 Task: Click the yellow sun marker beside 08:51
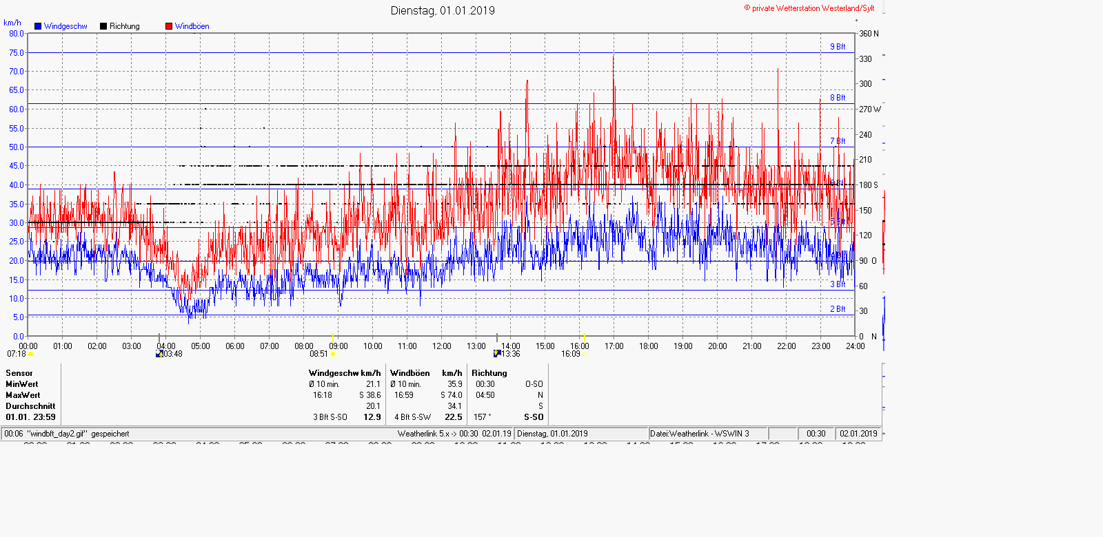pos(333,354)
